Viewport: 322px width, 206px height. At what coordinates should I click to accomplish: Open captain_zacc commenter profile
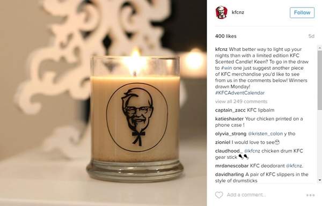click(230, 110)
